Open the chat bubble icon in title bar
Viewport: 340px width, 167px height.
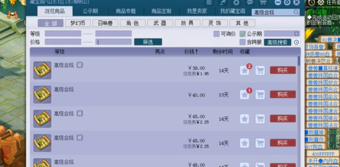250,3
